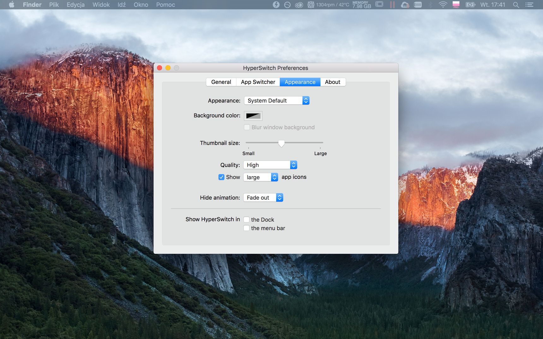Screen dimensions: 543x339
Task: Click the HyperSwitch Preferences title bar
Action: pos(276,68)
